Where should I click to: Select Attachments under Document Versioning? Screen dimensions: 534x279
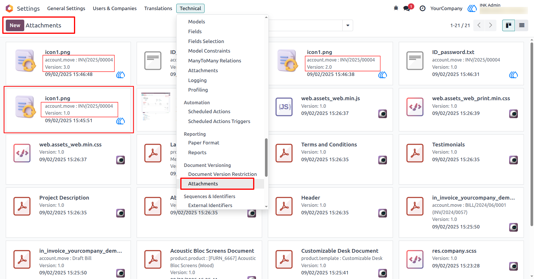coord(203,184)
